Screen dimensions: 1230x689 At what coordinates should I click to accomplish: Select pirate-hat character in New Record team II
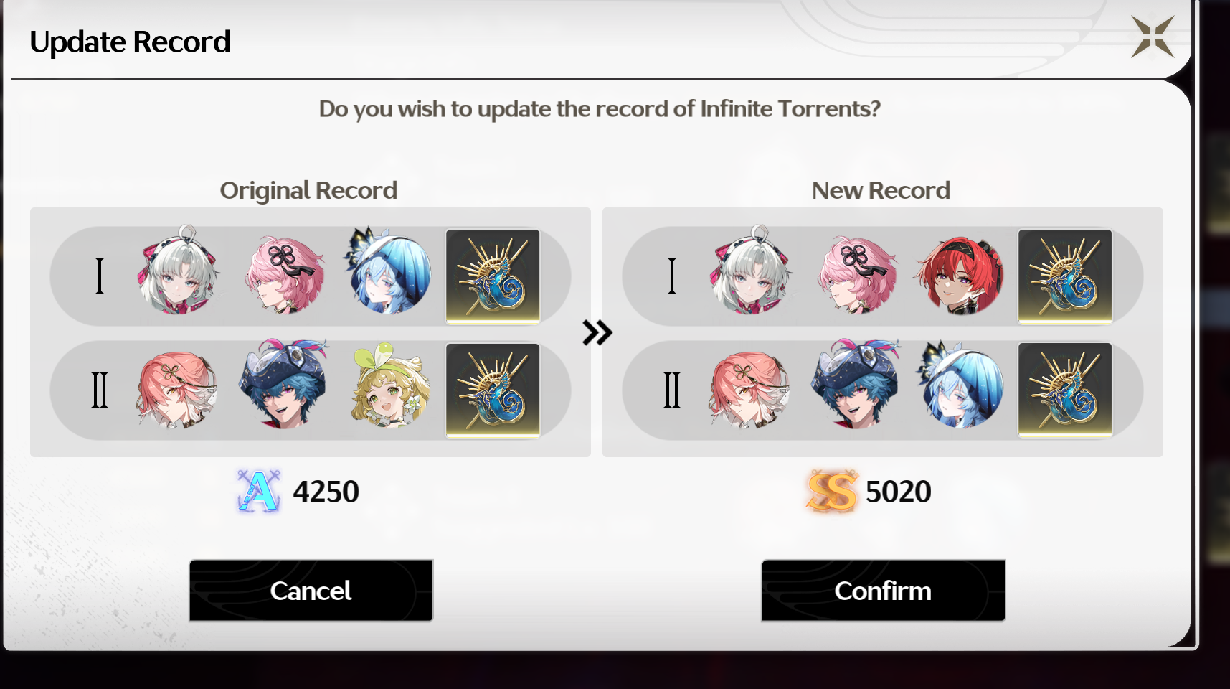pos(856,385)
